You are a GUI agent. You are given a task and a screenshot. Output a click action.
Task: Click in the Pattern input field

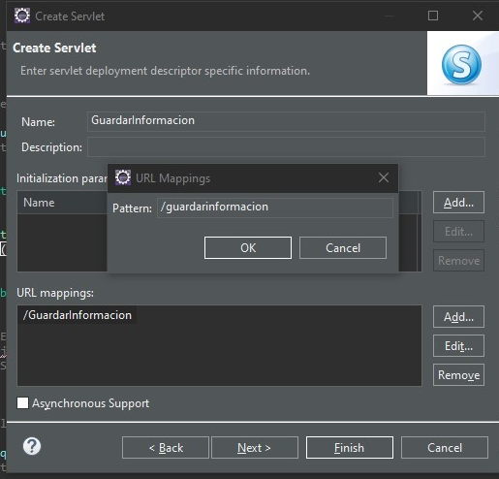pyautogui.click(x=275, y=208)
